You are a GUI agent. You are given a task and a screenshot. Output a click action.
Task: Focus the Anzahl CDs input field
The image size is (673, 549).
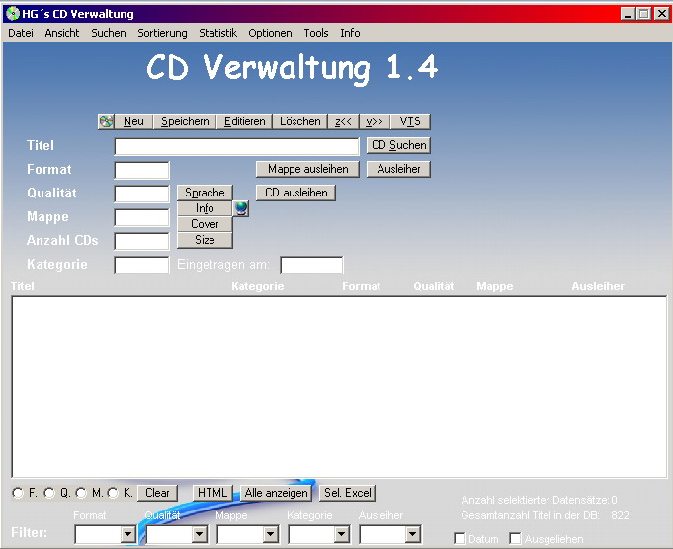pyautogui.click(x=141, y=241)
